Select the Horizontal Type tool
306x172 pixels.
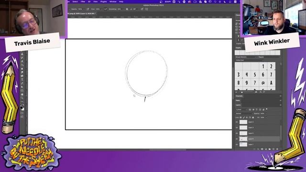[x=22, y=80]
